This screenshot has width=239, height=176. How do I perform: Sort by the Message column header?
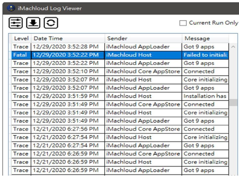click(204, 39)
